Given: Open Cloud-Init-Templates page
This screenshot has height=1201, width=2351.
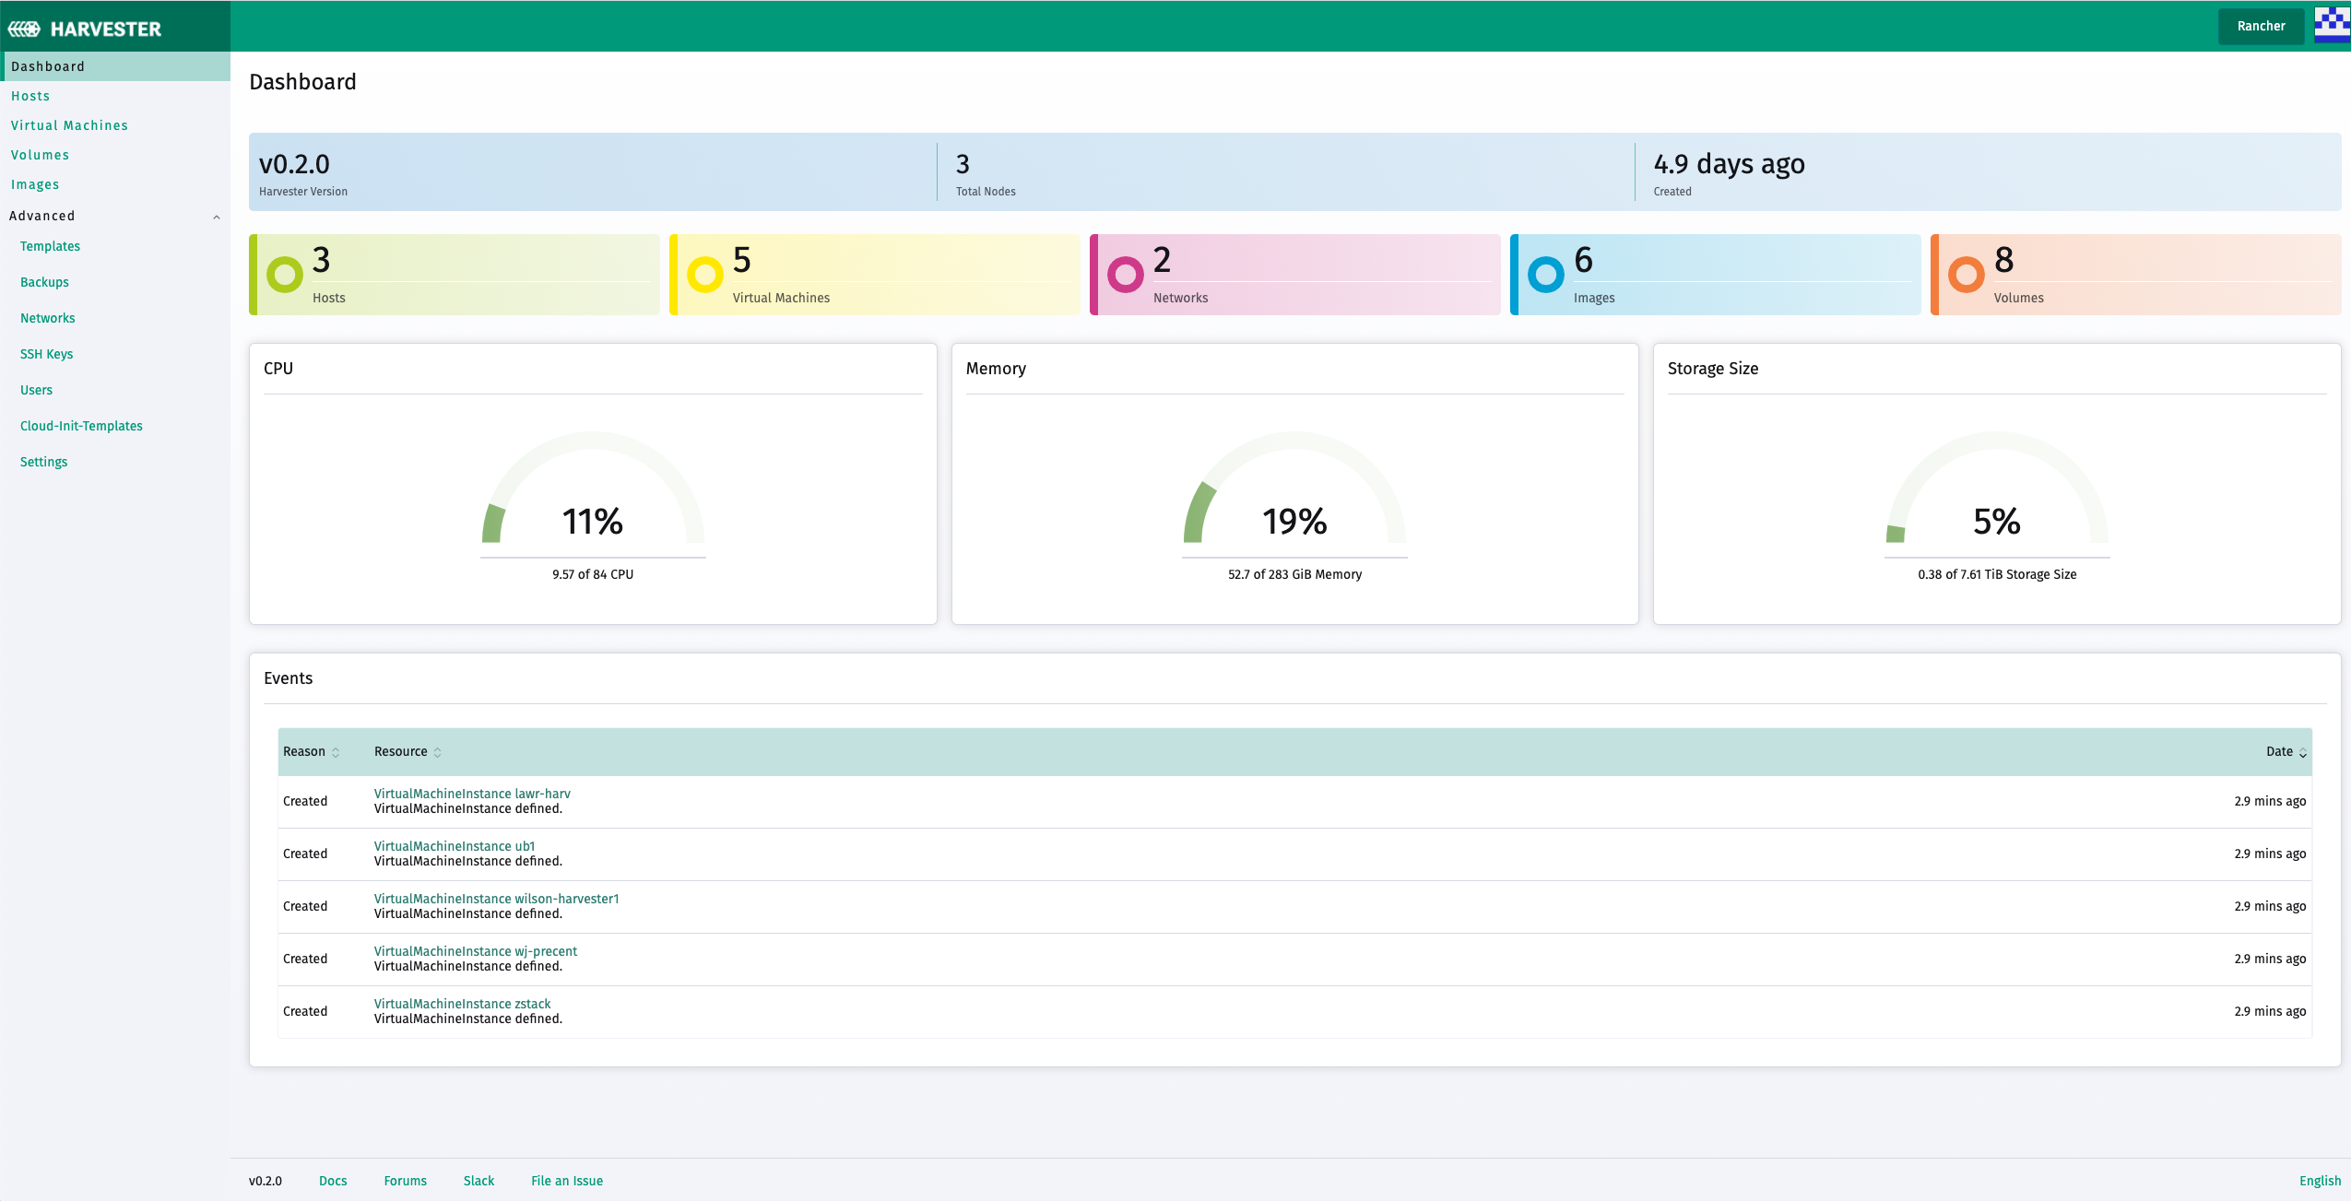Looking at the screenshot, I should (81, 426).
